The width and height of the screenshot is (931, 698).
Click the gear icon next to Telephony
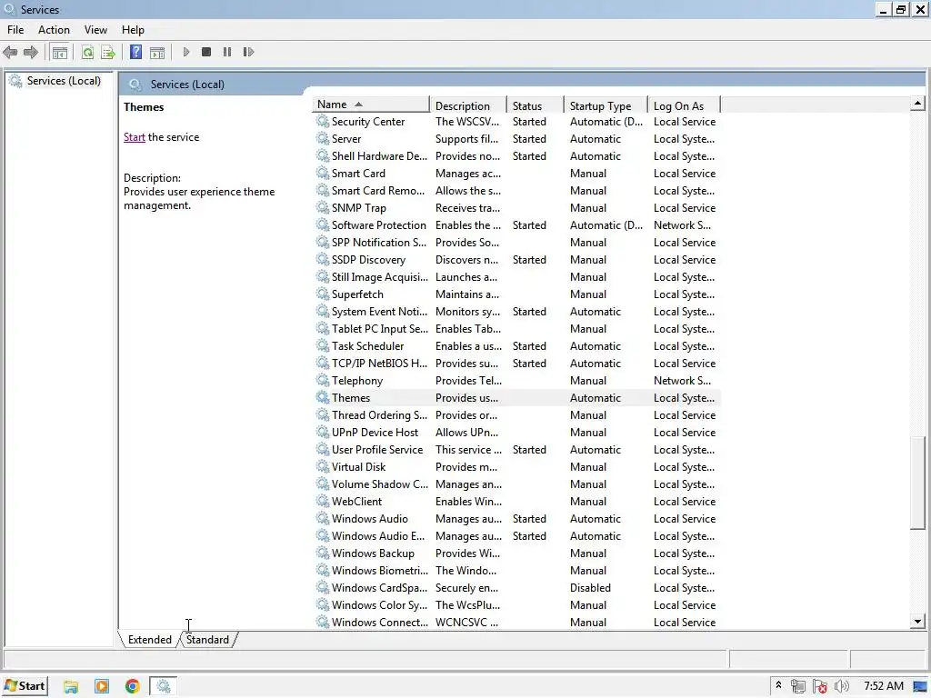point(323,380)
